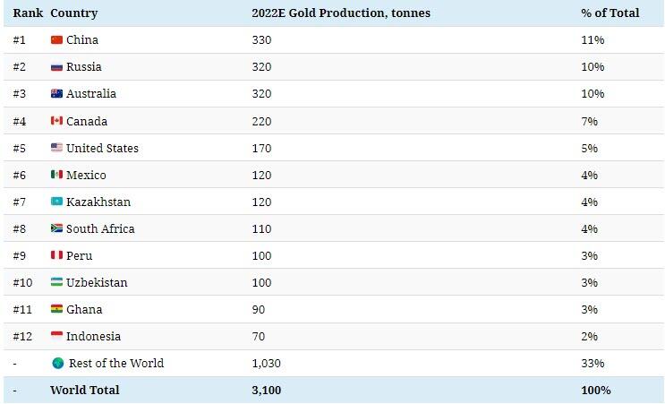Click the Rest of the World 33% cell

[x=593, y=363]
